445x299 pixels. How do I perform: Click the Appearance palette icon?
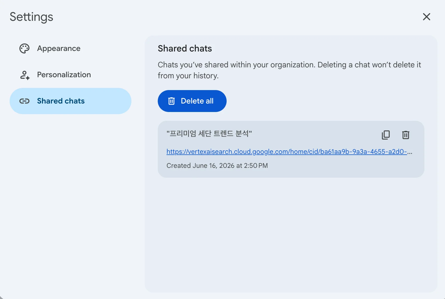[x=24, y=48]
